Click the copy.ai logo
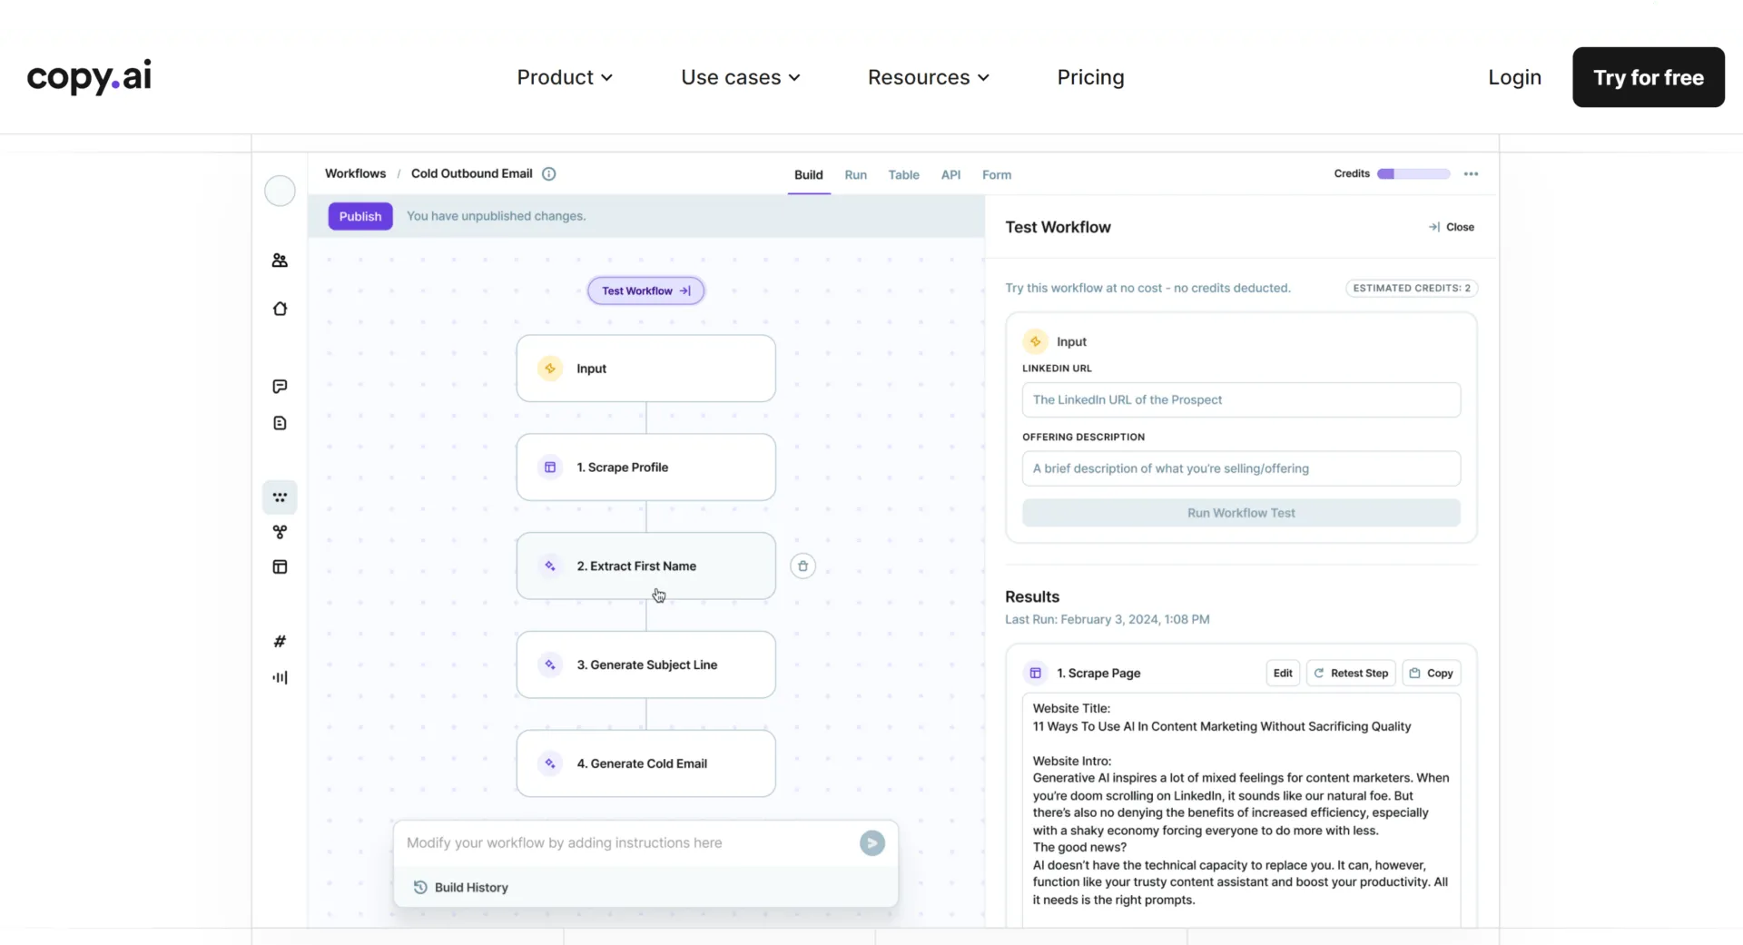Viewport: 1743px width, 945px height. tap(89, 77)
